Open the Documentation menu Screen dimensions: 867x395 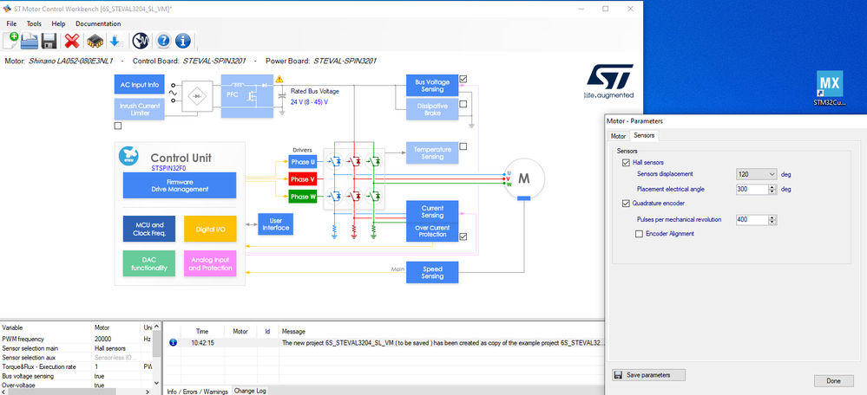point(98,23)
